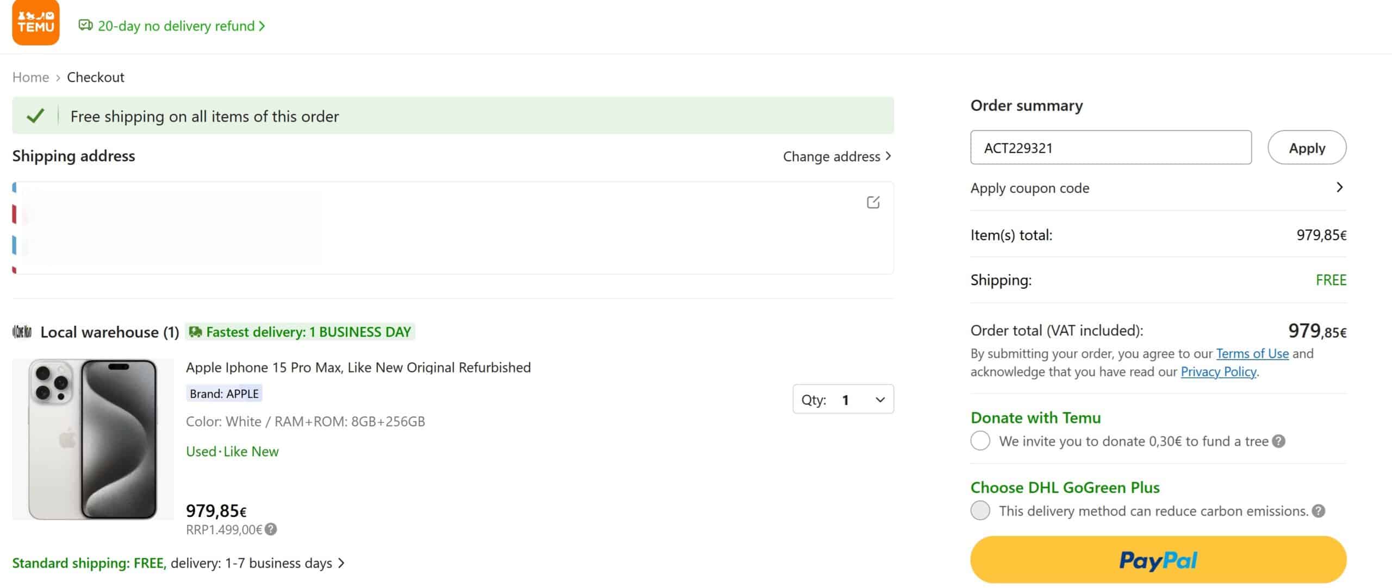The width and height of the screenshot is (1392, 588).
Task: Click the local warehouse icon
Action: coord(22,332)
